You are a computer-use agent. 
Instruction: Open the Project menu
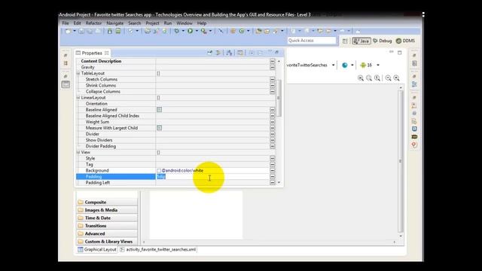click(x=152, y=23)
